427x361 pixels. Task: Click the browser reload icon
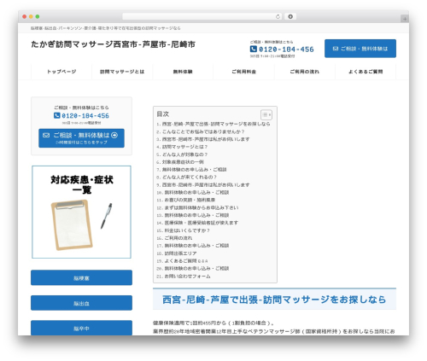pyautogui.click(x=278, y=16)
